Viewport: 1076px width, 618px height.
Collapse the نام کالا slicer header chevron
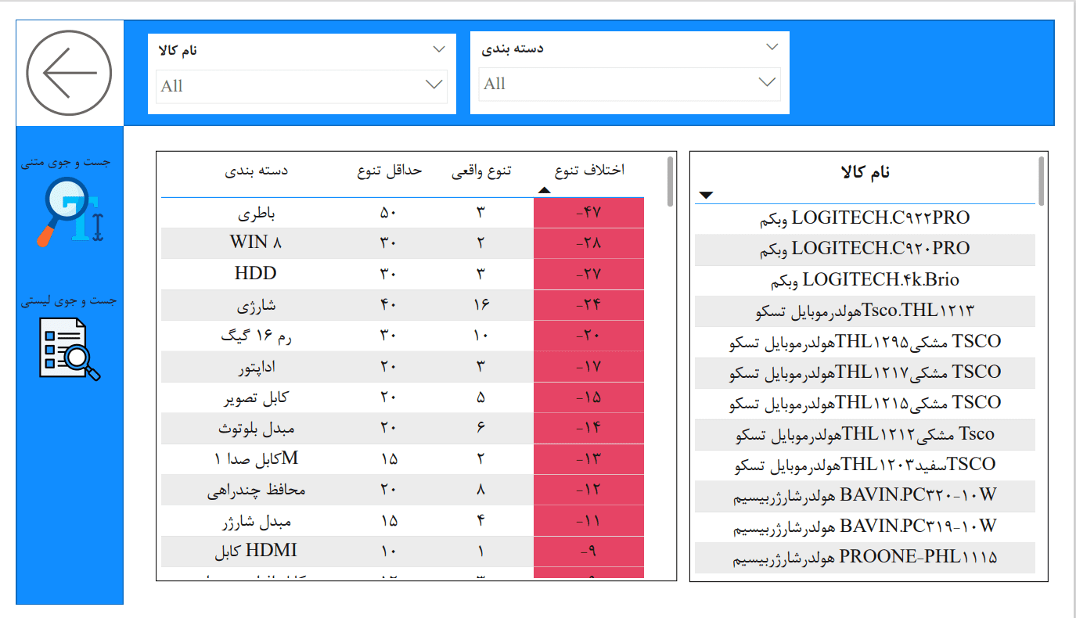[438, 49]
